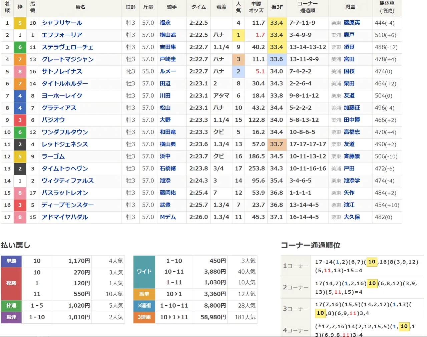
Task: Open trainer link 高橋忠
Action: (x=352, y=132)
